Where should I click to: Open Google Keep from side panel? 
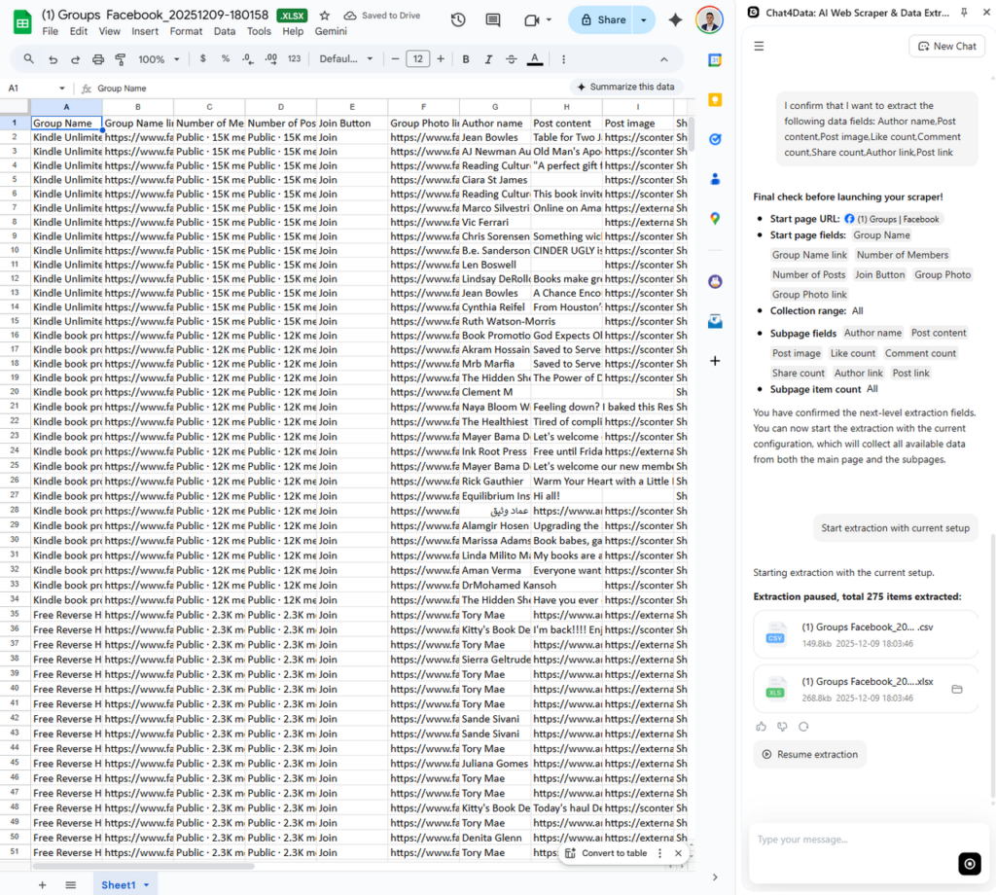click(x=715, y=98)
